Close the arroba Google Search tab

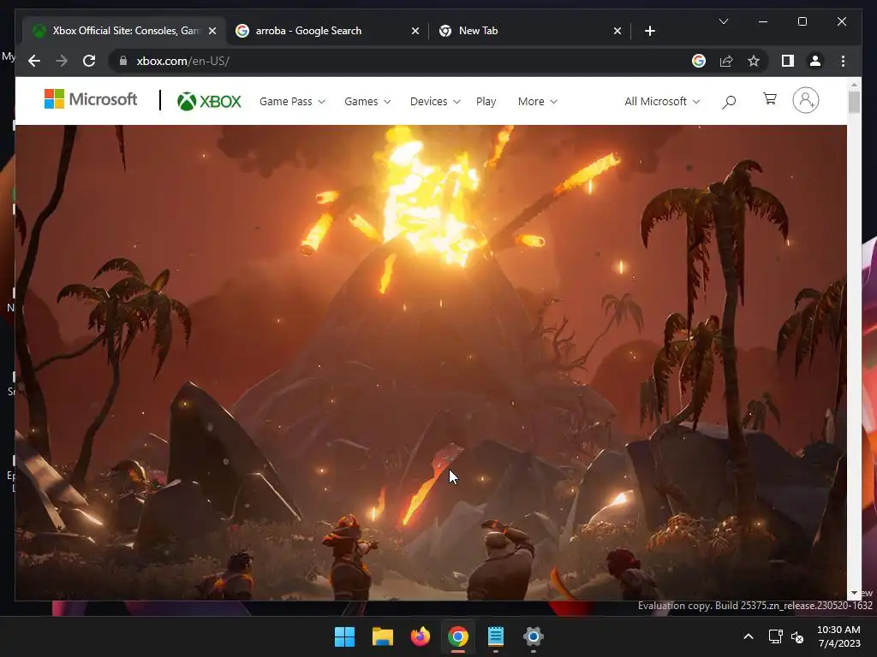pyautogui.click(x=415, y=31)
